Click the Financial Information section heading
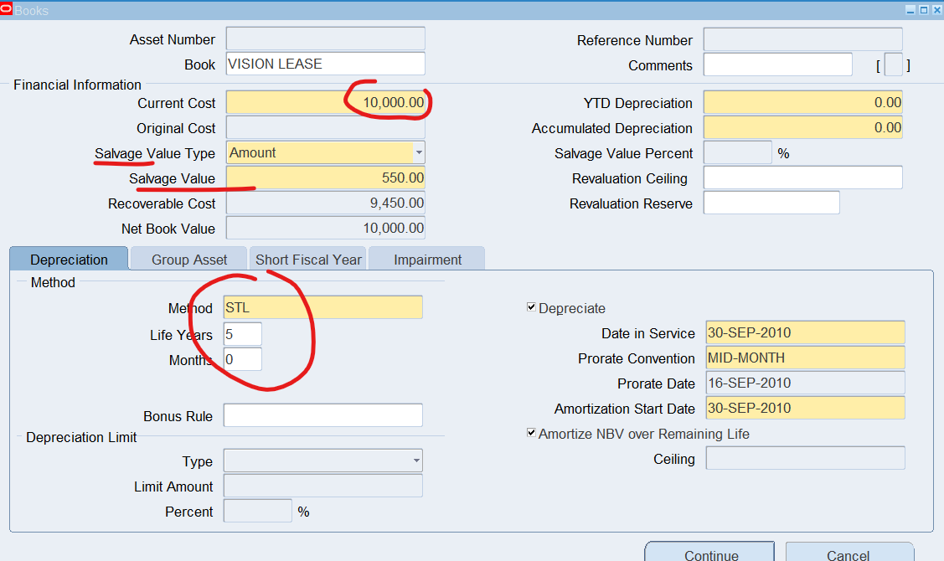Viewport: 944px width, 561px height. click(77, 85)
